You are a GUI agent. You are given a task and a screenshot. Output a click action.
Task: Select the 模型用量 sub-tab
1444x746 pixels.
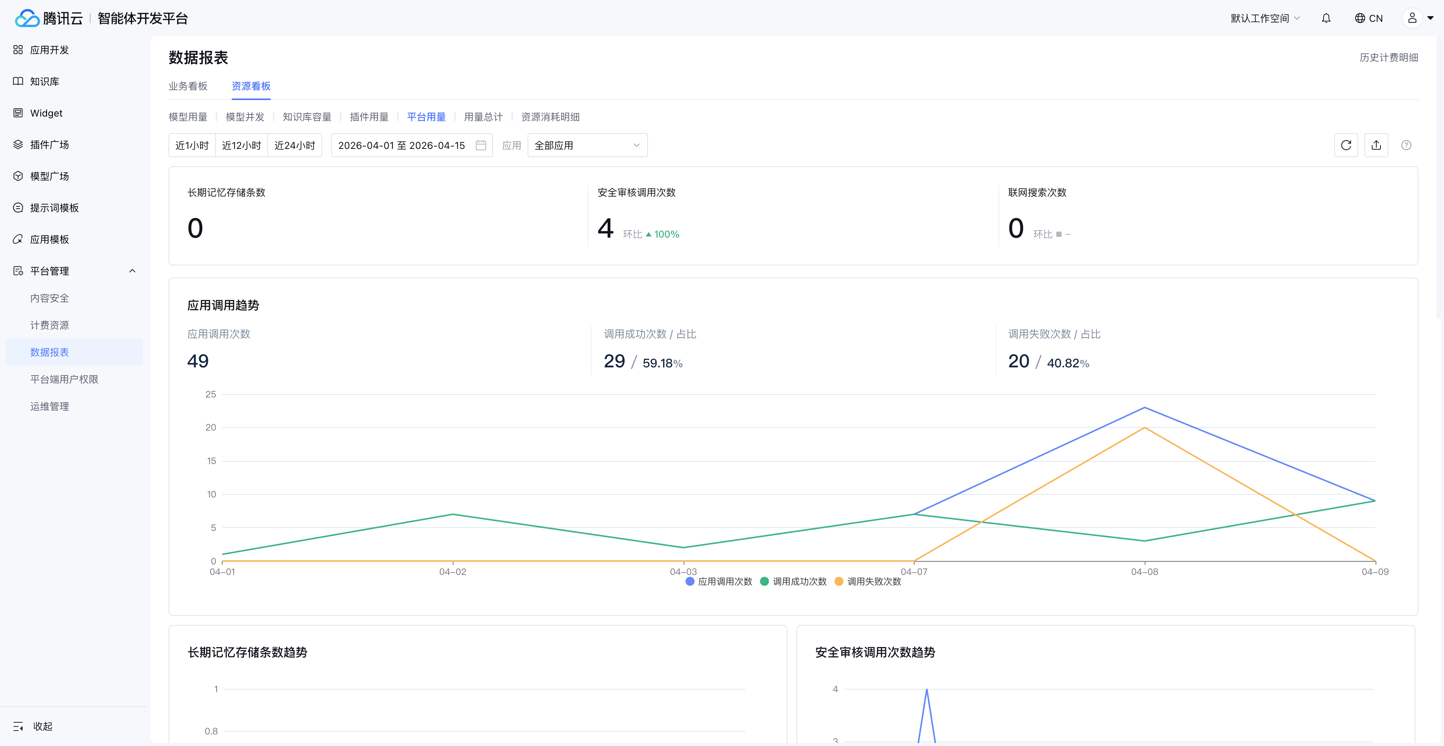tap(188, 117)
